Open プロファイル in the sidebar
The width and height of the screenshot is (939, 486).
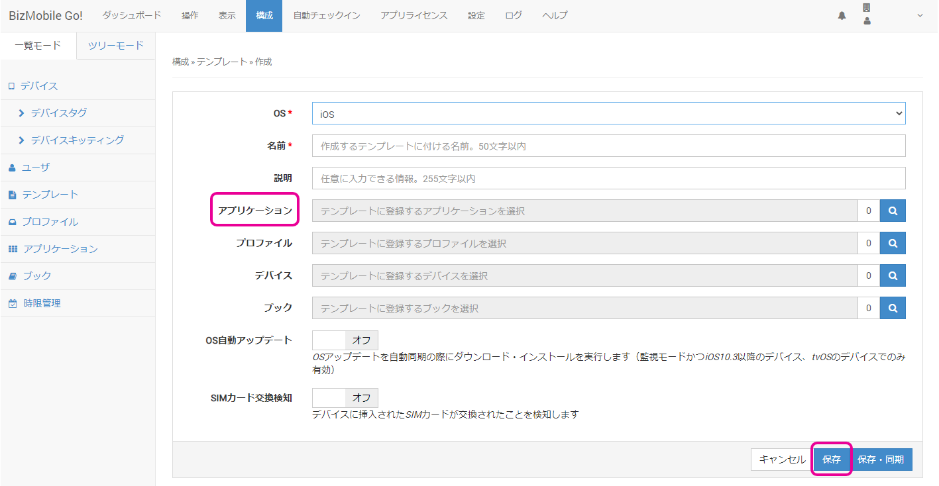pyautogui.click(x=50, y=222)
